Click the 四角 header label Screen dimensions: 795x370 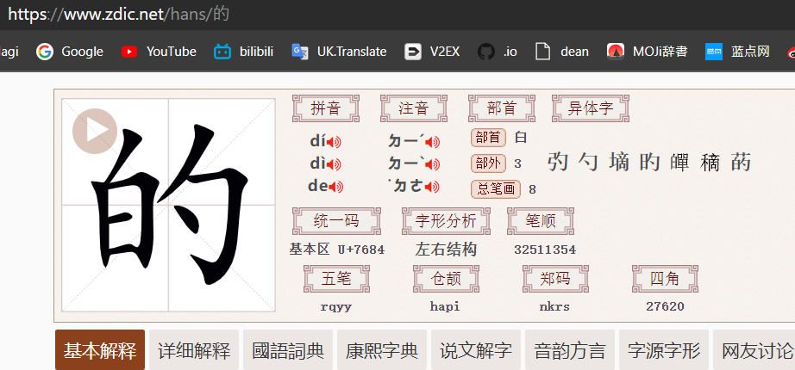tap(665, 279)
